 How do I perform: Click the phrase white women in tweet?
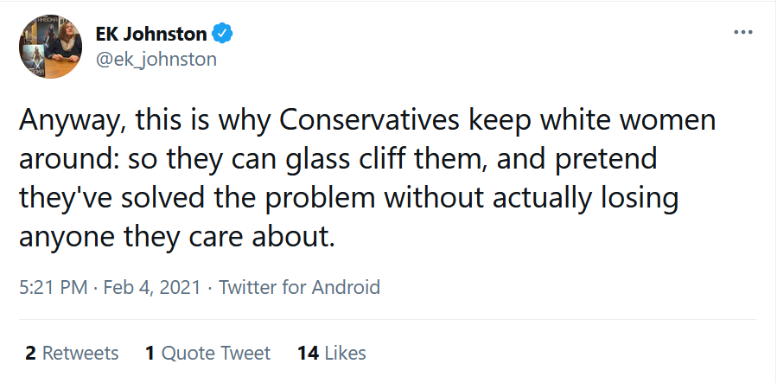(628, 120)
